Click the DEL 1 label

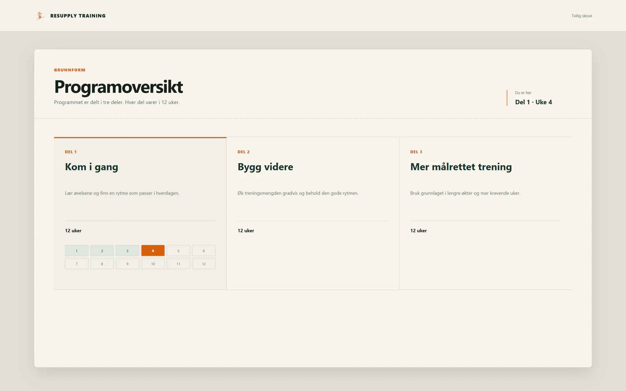point(71,152)
